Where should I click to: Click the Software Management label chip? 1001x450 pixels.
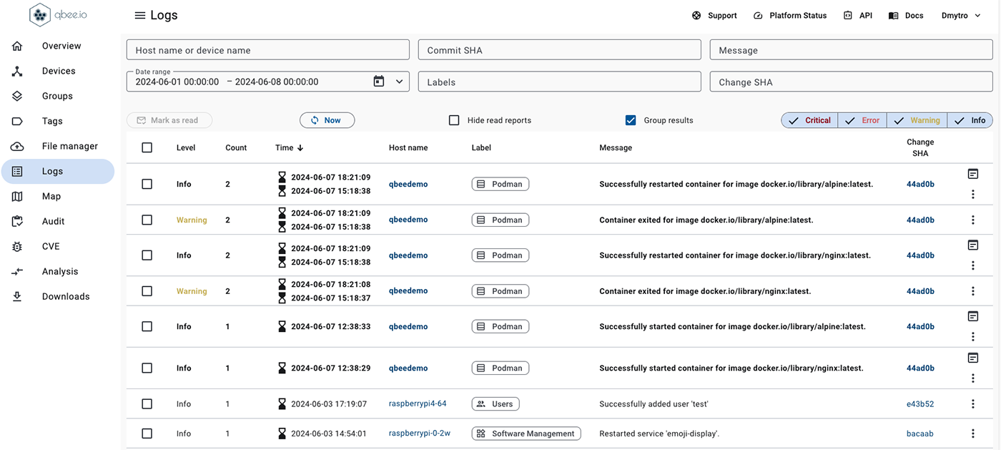click(526, 434)
